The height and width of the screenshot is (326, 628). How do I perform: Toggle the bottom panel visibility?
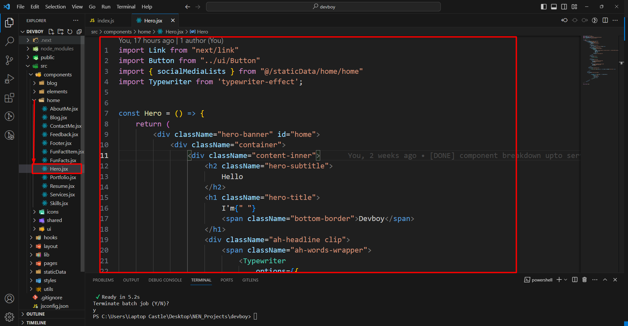coord(554,7)
